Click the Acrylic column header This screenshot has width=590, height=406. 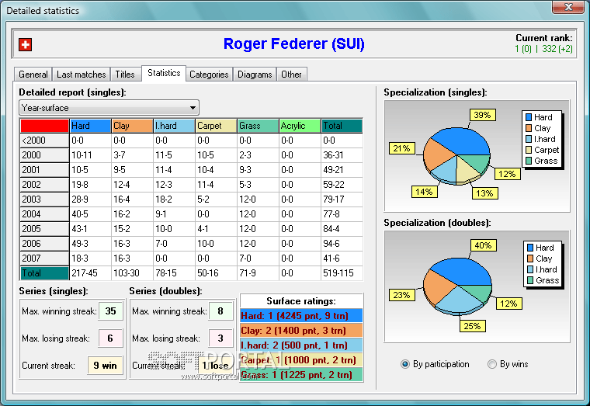tap(300, 126)
